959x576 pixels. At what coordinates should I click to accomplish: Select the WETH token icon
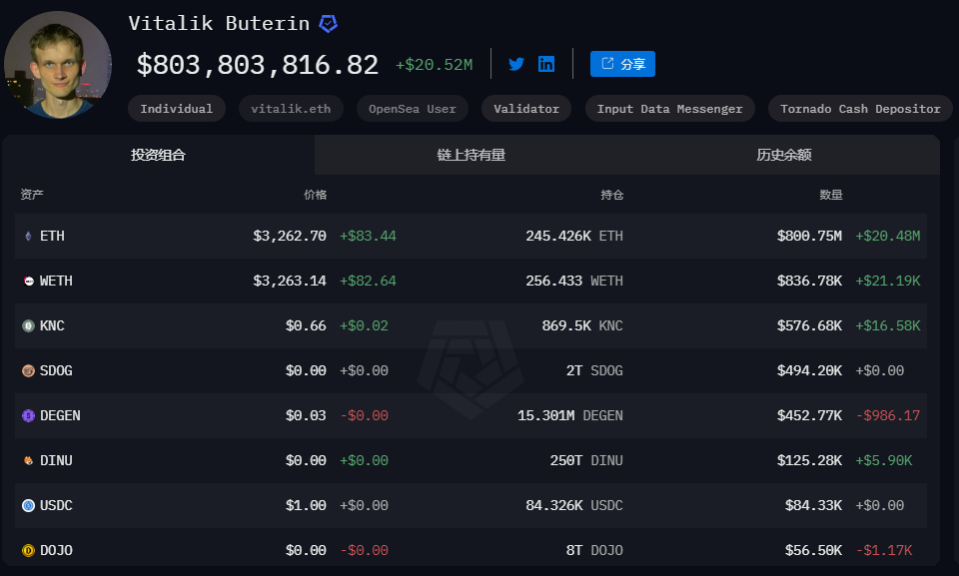[28, 282]
